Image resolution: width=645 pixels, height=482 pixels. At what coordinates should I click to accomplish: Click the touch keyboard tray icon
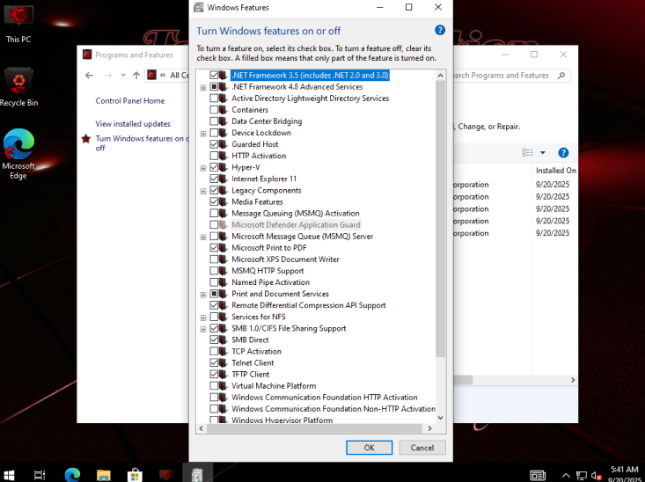[538, 476]
